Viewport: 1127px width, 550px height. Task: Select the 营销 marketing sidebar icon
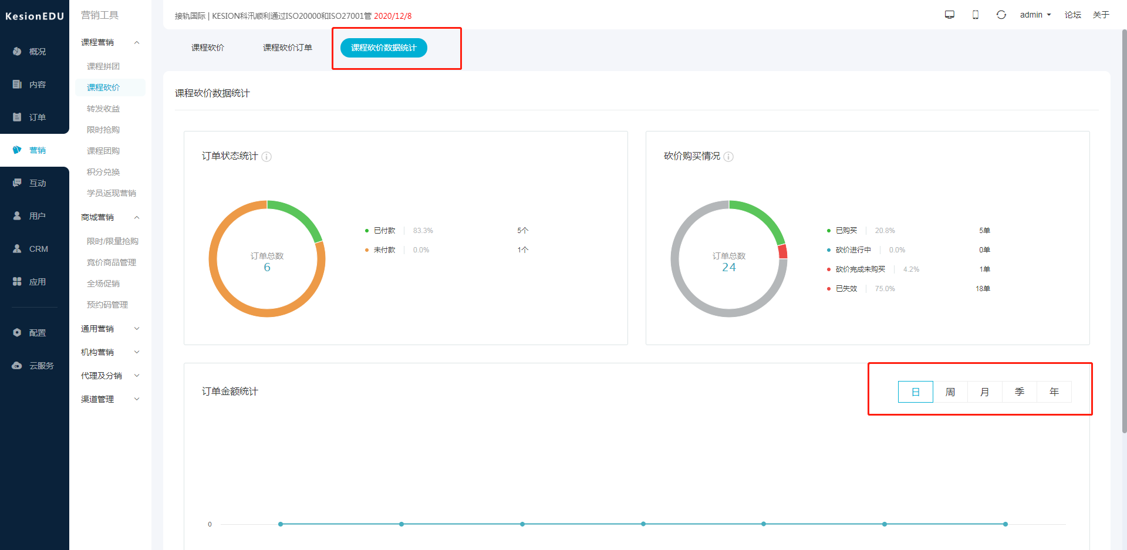[x=17, y=150]
